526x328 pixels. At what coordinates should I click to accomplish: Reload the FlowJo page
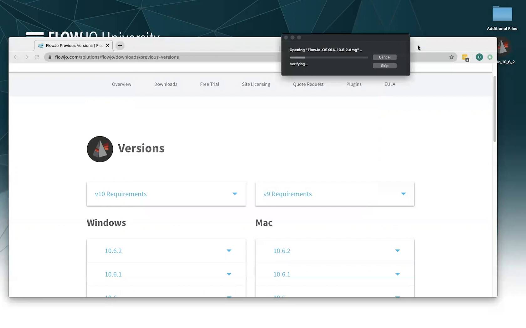(x=37, y=57)
